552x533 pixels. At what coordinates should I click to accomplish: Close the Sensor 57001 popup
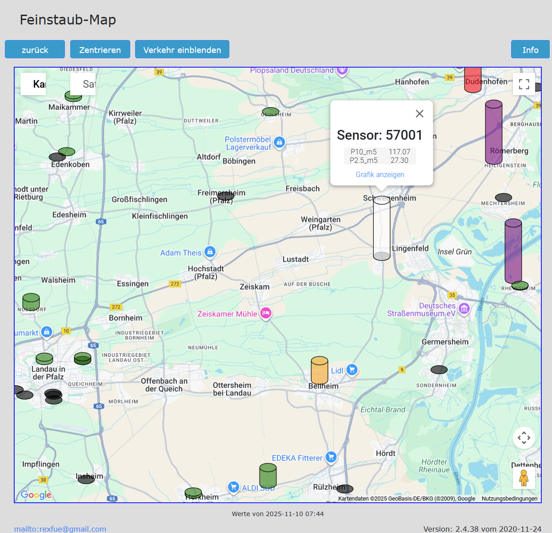coord(419,114)
